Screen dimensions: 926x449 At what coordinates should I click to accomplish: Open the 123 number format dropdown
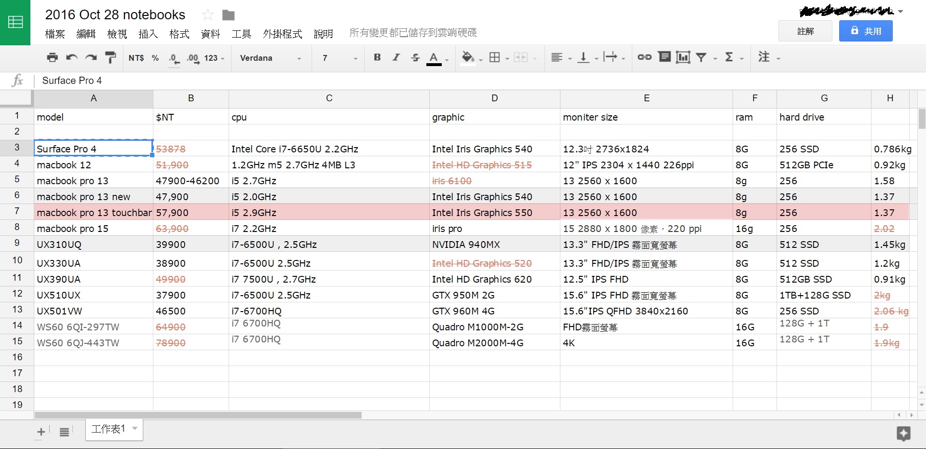pyautogui.click(x=214, y=58)
